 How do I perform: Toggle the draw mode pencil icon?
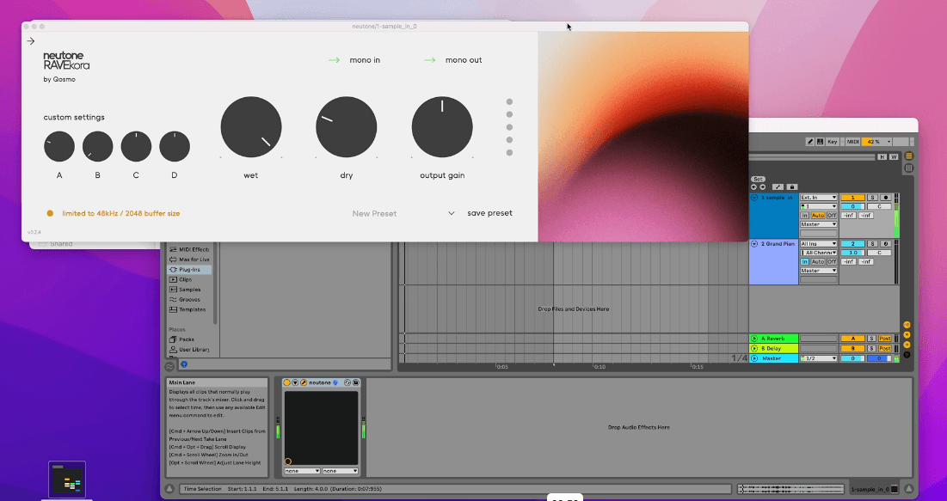pos(810,142)
